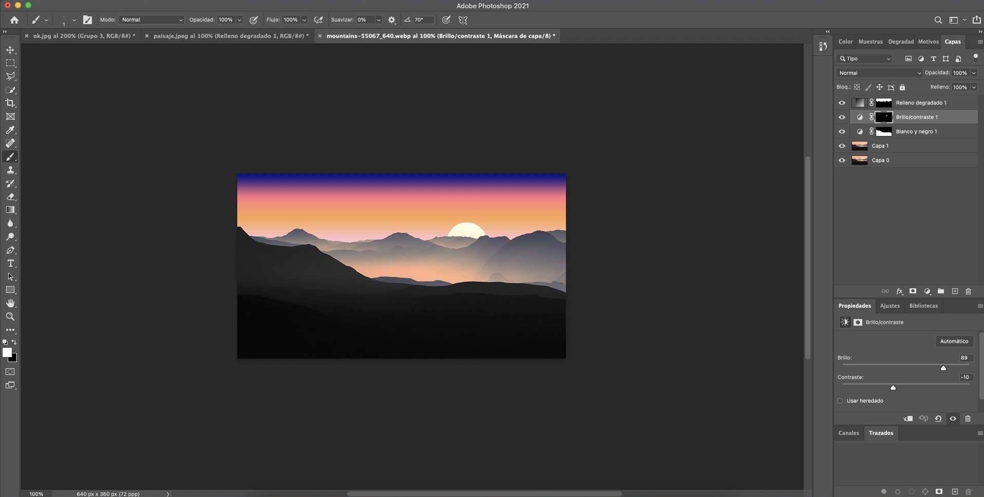Open the Search magnifier icon
The image size is (984, 497).
click(938, 20)
